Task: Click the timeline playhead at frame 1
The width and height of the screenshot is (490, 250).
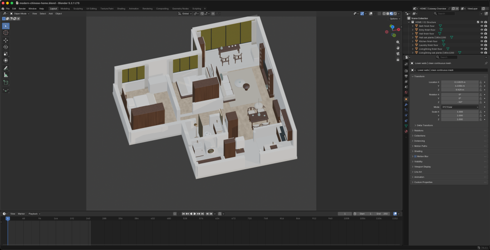Action: (8, 218)
